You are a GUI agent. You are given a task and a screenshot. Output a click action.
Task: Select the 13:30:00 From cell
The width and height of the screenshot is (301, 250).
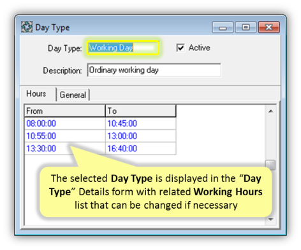pos(65,148)
